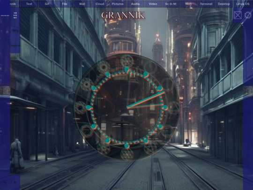Click the crossed-square icon at top right
The image size is (253, 190).
[238, 15]
